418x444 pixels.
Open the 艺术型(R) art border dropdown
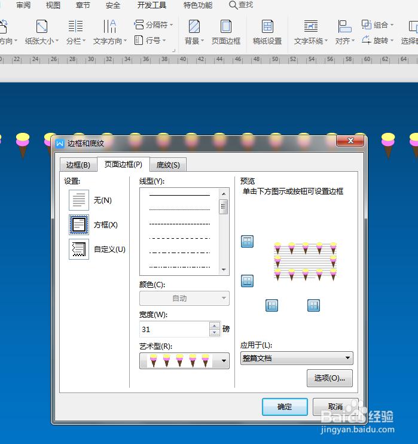[184, 360]
